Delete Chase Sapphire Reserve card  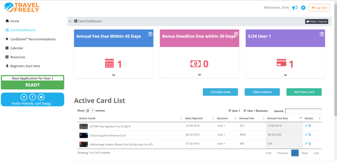tap(310, 135)
